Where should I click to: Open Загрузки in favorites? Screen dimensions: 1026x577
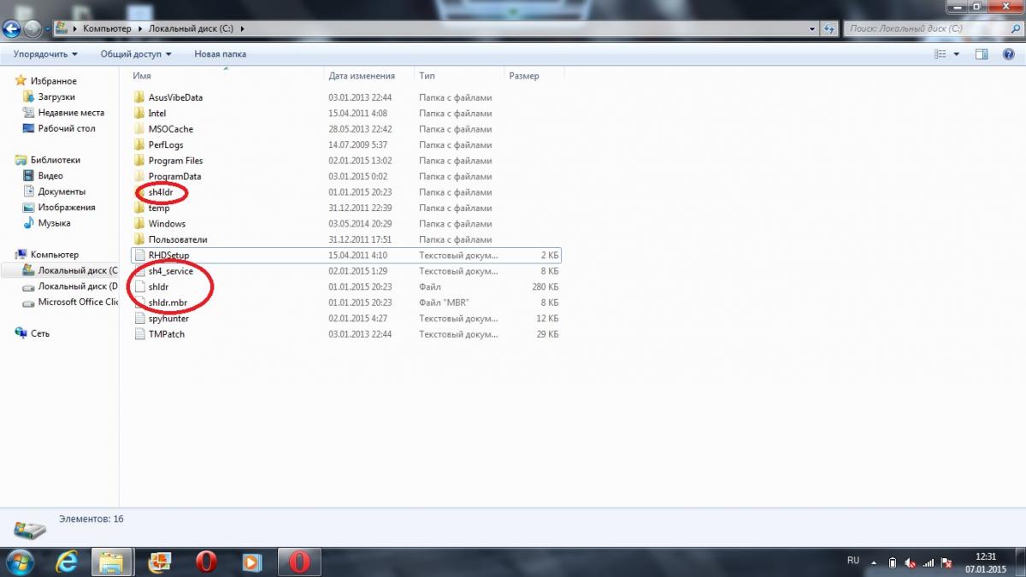[x=56, y=97]
